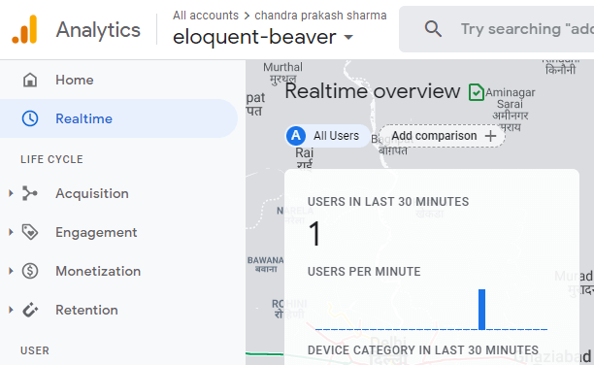
Task: Expand the Monetization section arrow
Action: pyautogui.click(x=11, y=271)
